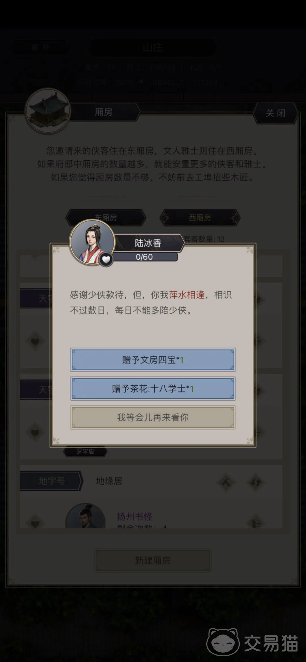
Task: Click the 关闭 close button
Action: (275, 113)
